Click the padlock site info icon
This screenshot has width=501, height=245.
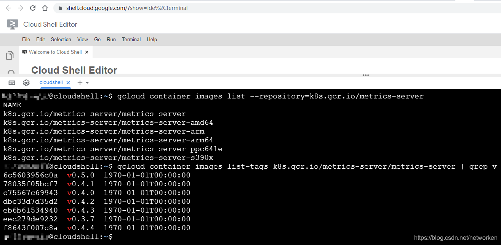(60, 8)
